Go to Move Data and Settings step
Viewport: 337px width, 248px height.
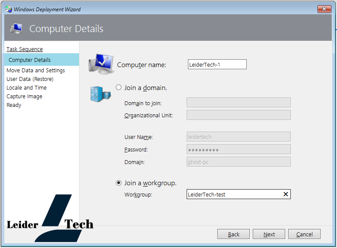36,71
